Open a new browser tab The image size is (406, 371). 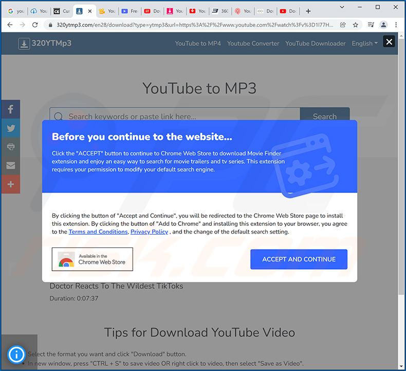(308, 11)
